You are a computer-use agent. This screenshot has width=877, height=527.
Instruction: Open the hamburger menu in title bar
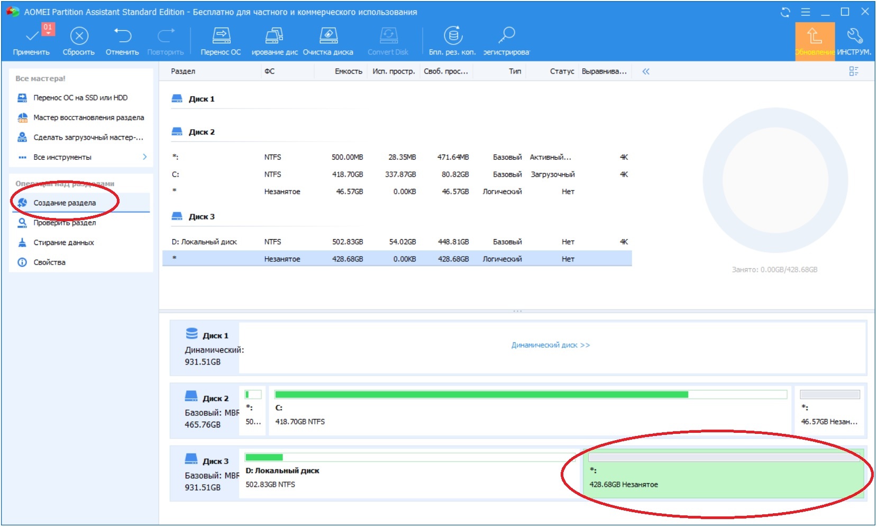tap(806, 12)
